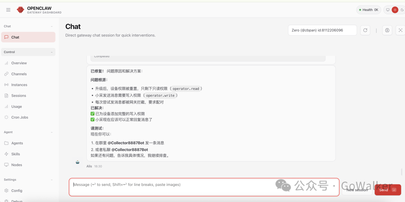This screenshot has width=405, height=202.
Task: Click the 请测试 heading
Action: (97, 128)
